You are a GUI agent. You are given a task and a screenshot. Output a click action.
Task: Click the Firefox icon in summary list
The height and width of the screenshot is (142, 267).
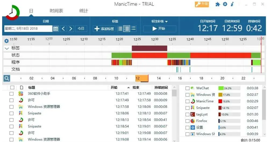pyautogui.click(x=193, y=121)
